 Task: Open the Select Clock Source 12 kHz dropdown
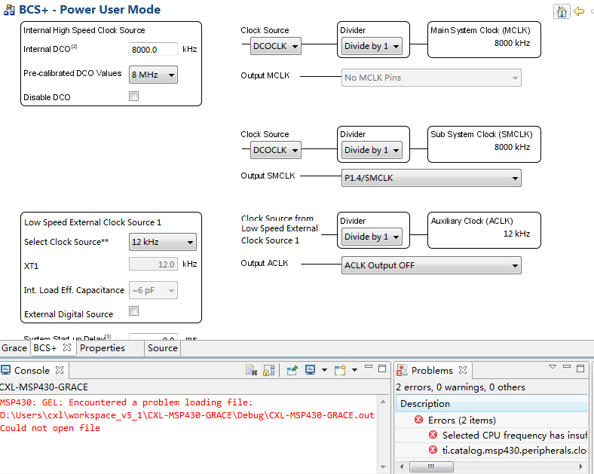pyautogui.click(x=163, y=242)
